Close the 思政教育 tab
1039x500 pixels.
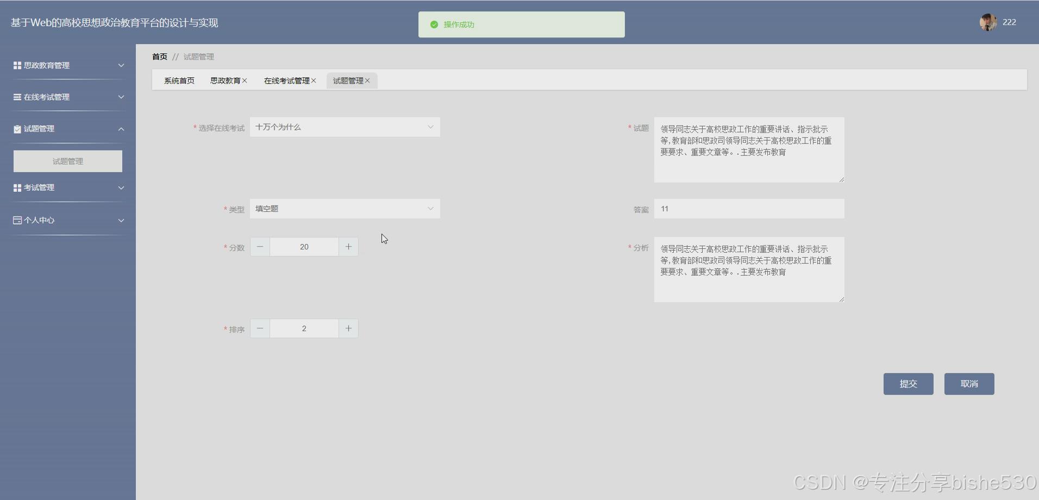coord(245,80)
